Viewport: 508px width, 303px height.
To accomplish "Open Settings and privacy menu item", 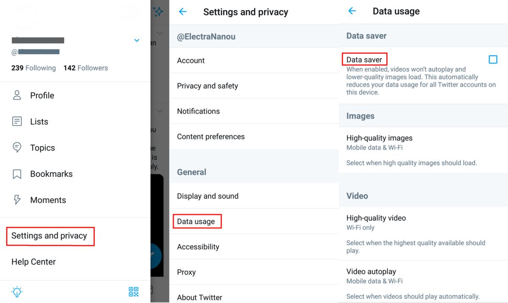I will click(50, 236).
